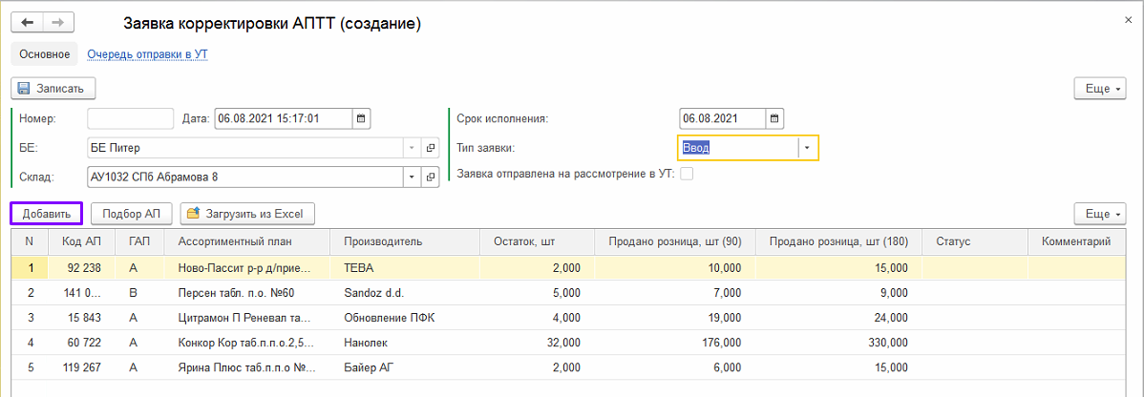Click open-form icon next to БЕ field
This screenshot has height=397, width=1144.
pyautogui.click(x=430, y=148)
